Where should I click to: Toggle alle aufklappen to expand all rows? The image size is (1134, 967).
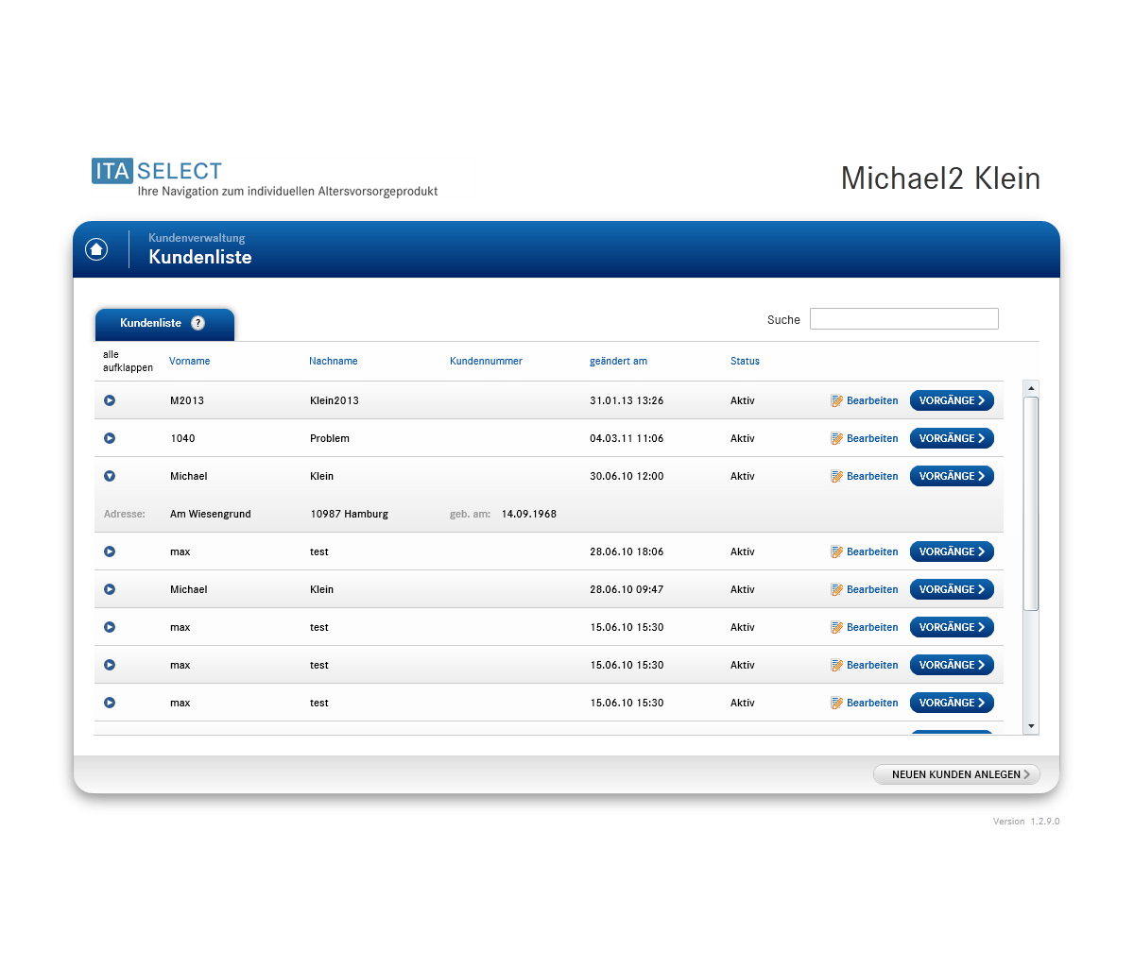pos(128,361)
